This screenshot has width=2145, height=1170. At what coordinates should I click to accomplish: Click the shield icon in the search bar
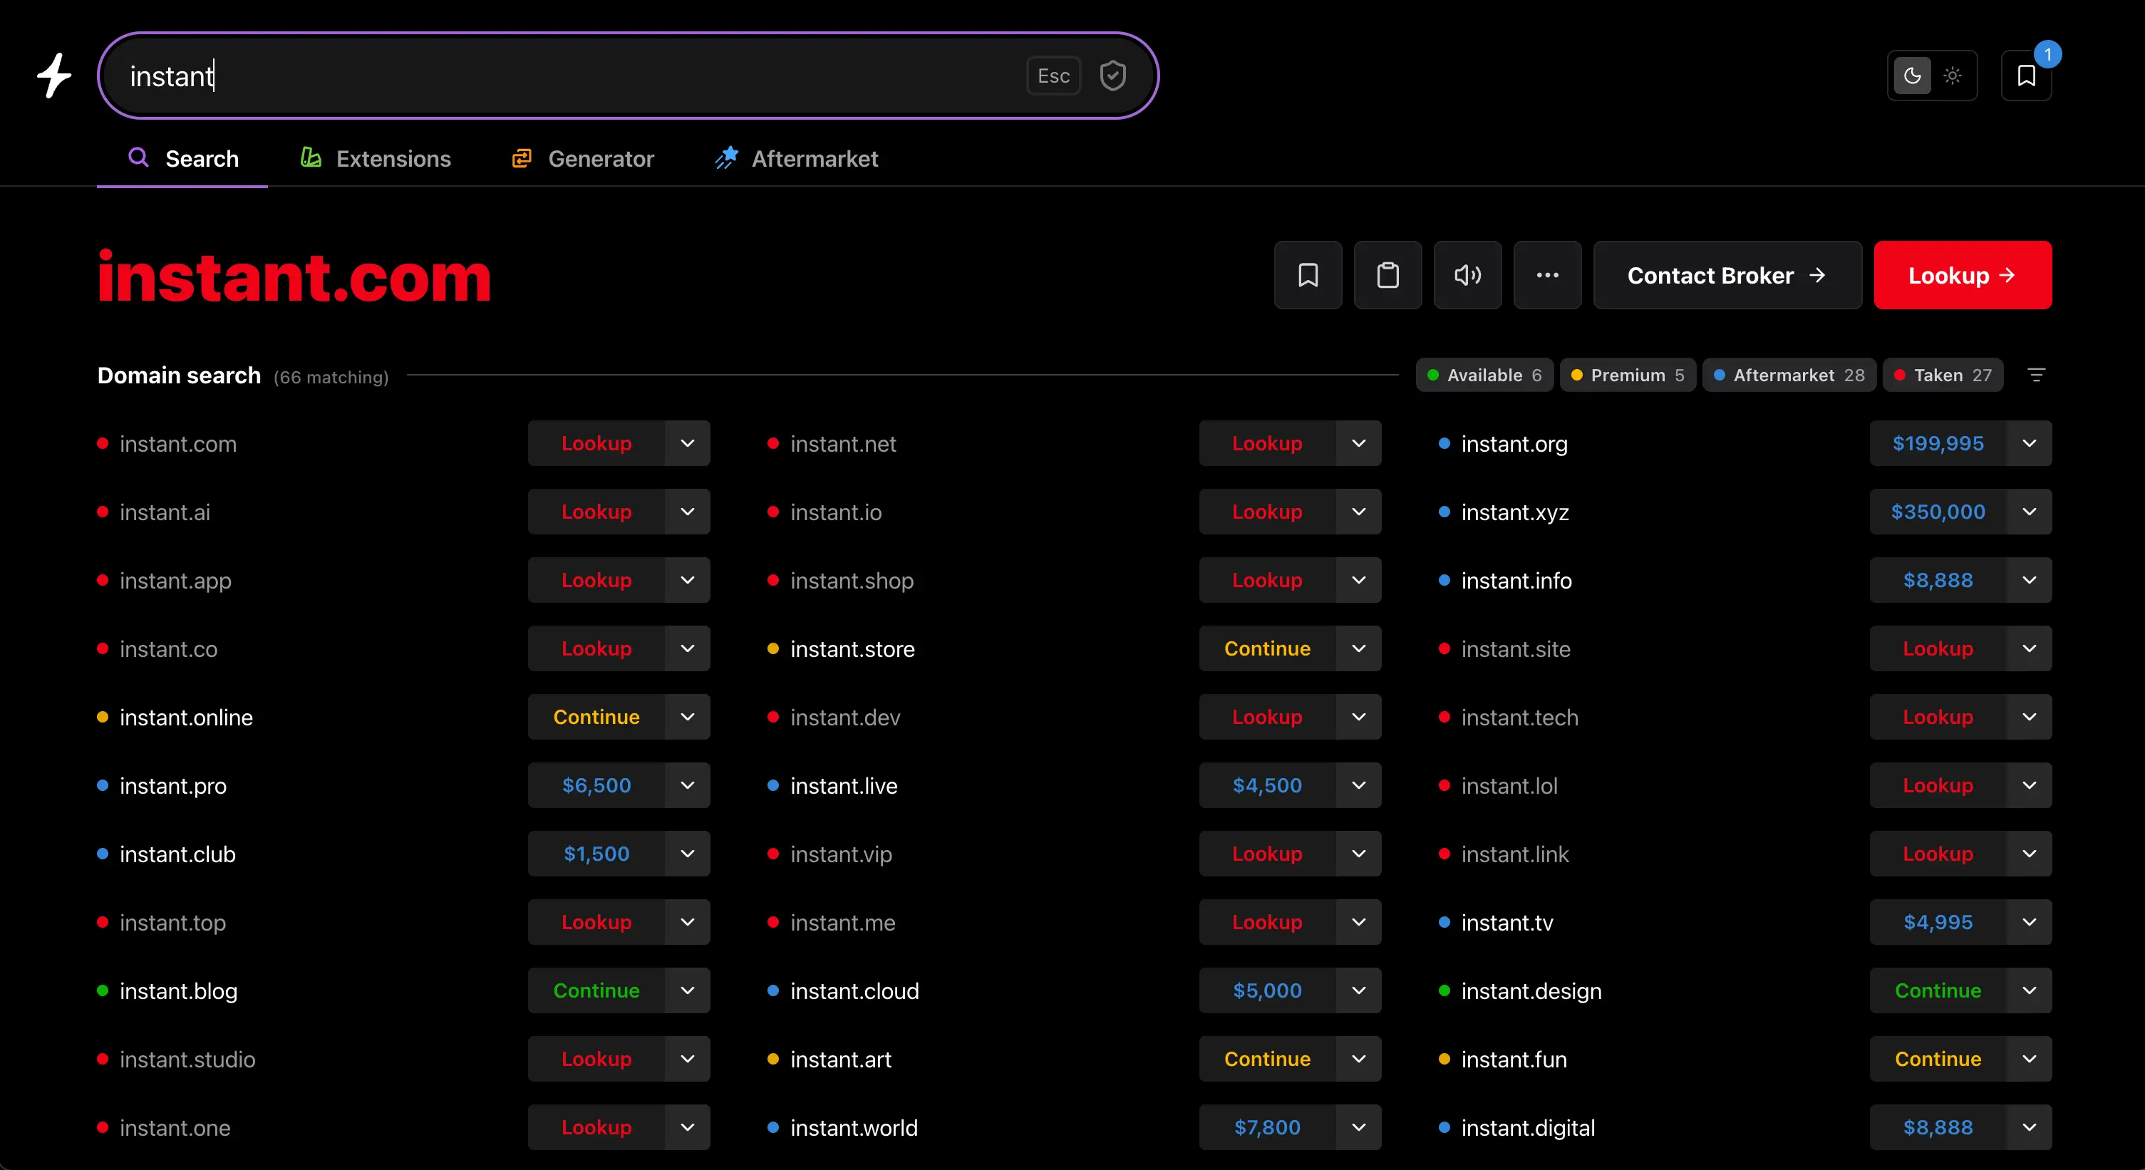[x=1113, y=75]
